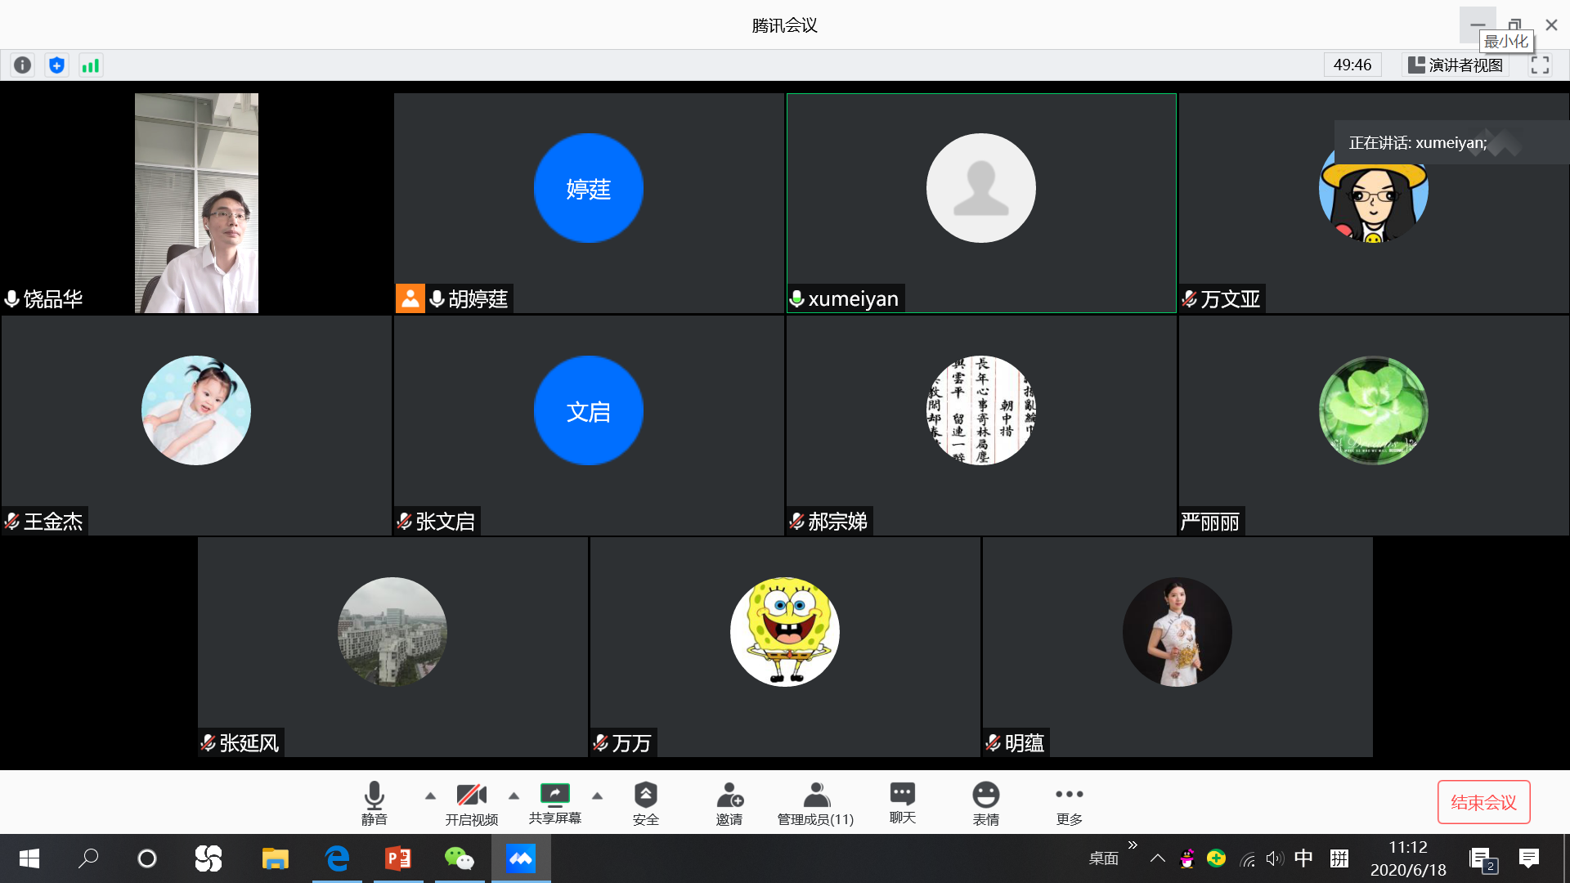Viewport: 1570px width, 883px height.
Task: Expand share options arrow beside 共享屏幕
Action: [x=597, y=796]
